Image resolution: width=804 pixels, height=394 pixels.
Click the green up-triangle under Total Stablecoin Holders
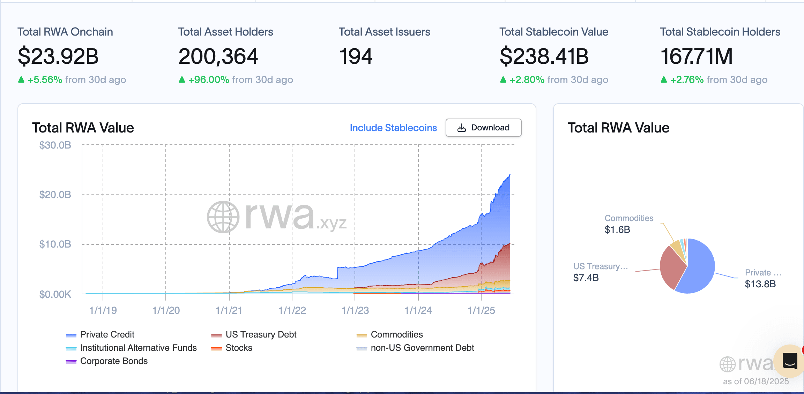664,80
